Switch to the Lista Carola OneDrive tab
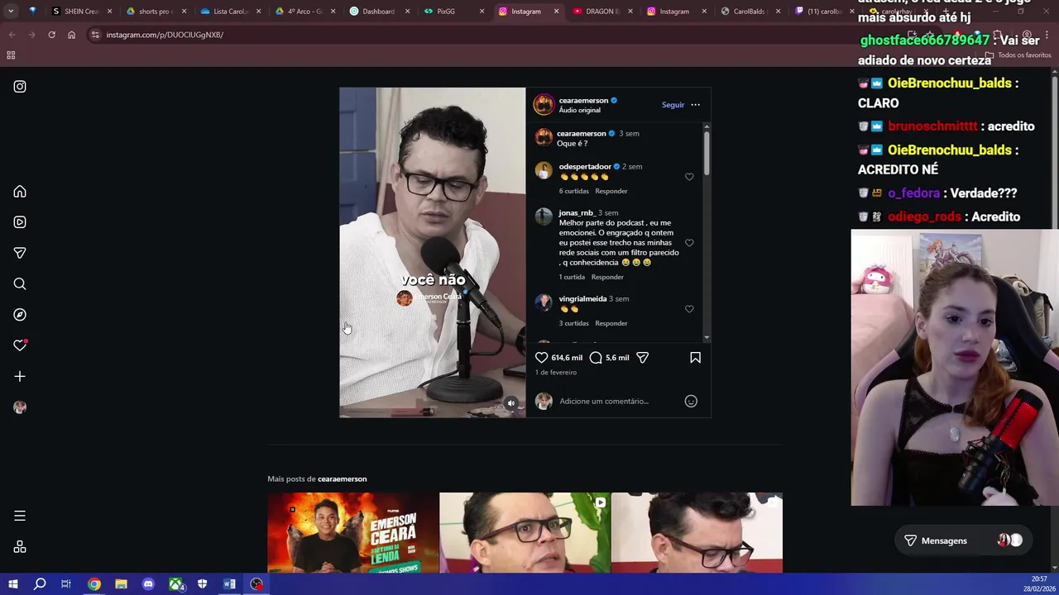Viewport: 1059px width, 595px height. point(230,12)
